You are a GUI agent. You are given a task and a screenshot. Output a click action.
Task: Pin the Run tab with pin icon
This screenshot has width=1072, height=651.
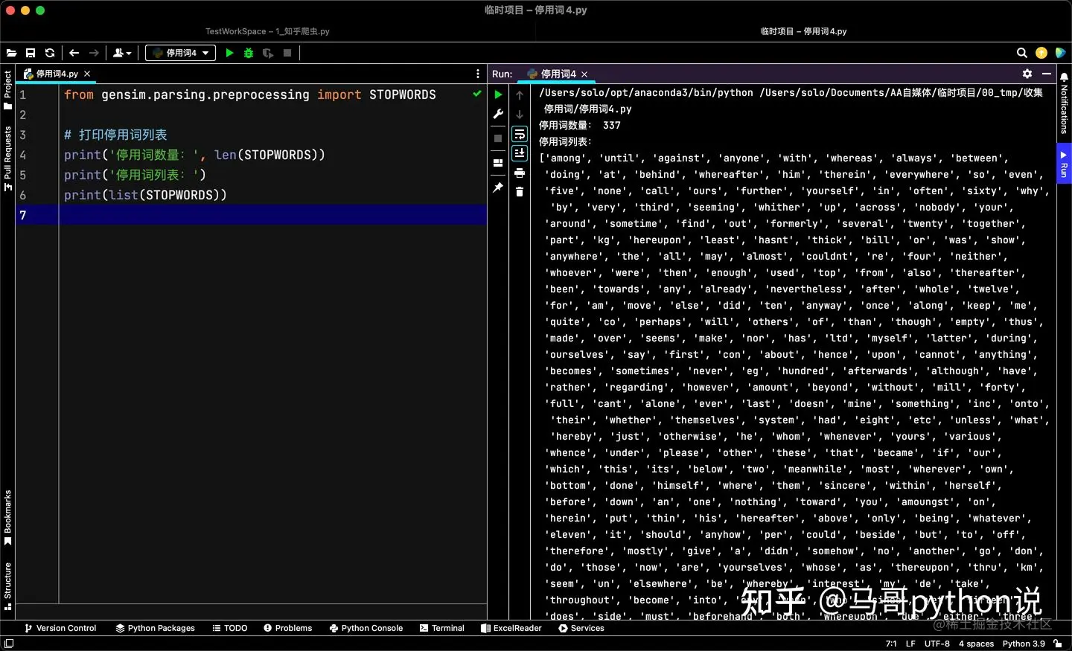pyautogui.click(x=498, y=187)
